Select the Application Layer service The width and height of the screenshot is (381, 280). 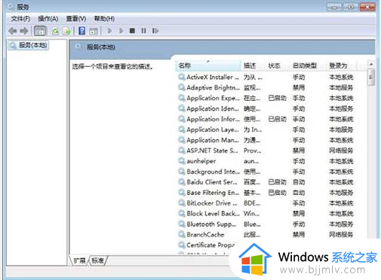coord(266,129)
